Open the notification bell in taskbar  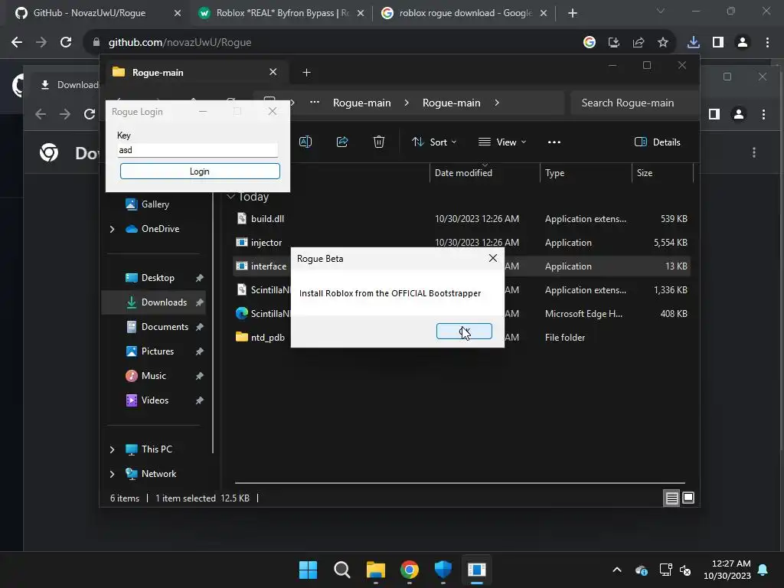click(763, 570)
